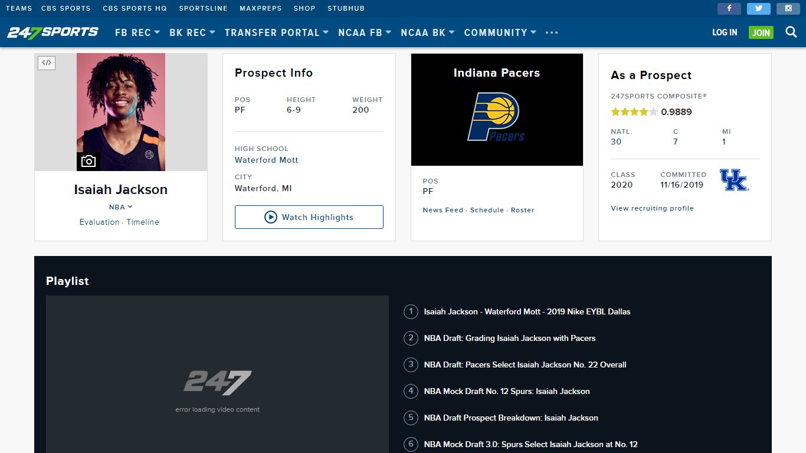Click commitment date 11/16/2019
806x453 pixels.
pyautogui.click(x=682, y=185)
